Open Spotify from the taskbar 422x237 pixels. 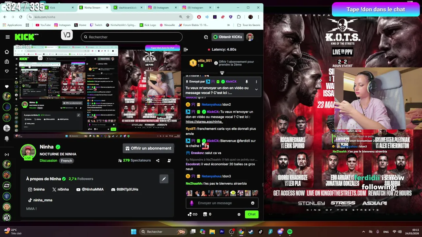(x=289, y=232)
